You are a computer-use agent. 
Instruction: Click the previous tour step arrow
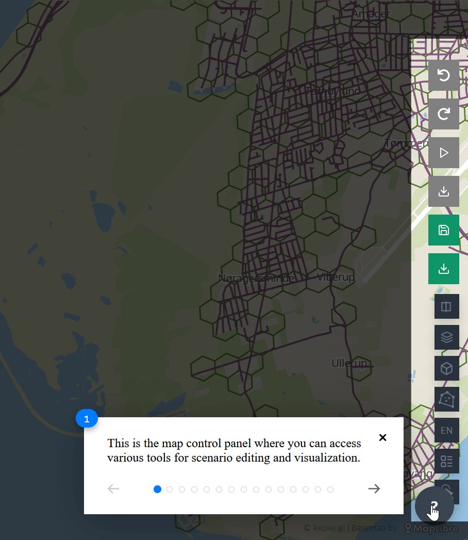(113, 489)
